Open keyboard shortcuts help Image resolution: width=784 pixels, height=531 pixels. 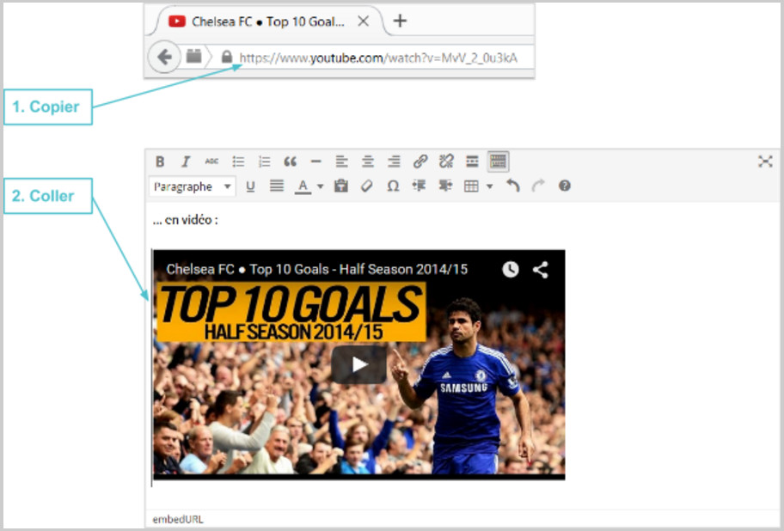coord(565,186)
